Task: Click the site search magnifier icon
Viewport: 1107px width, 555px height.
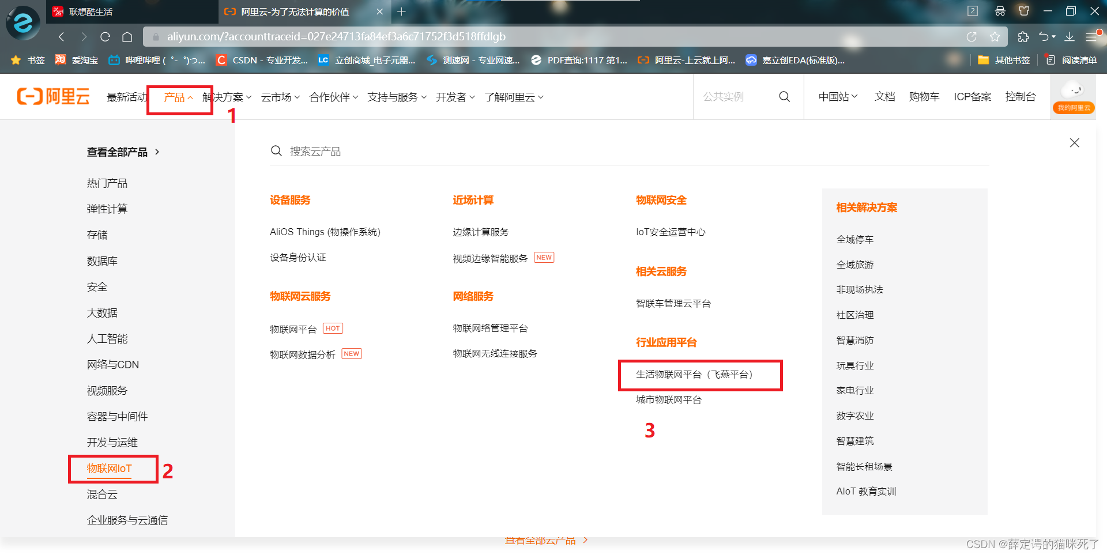Action: 785,96
